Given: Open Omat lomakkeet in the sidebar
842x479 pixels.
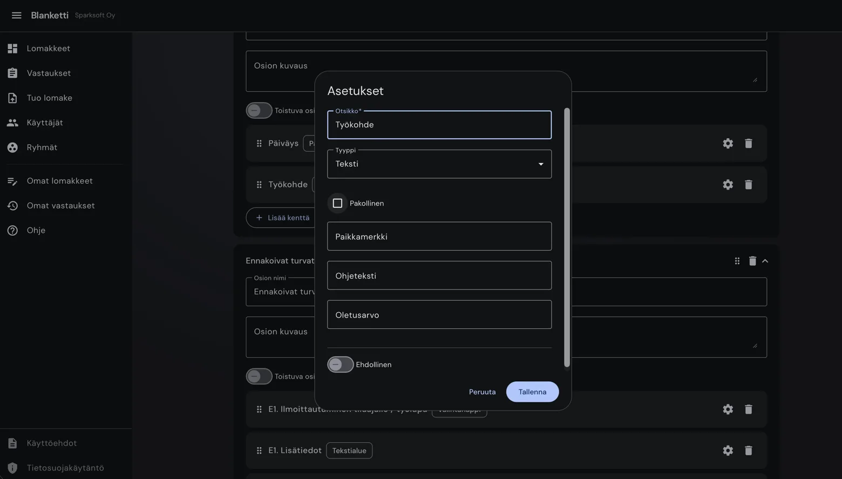Looking at the screenshot, I should tap(59, 181).
